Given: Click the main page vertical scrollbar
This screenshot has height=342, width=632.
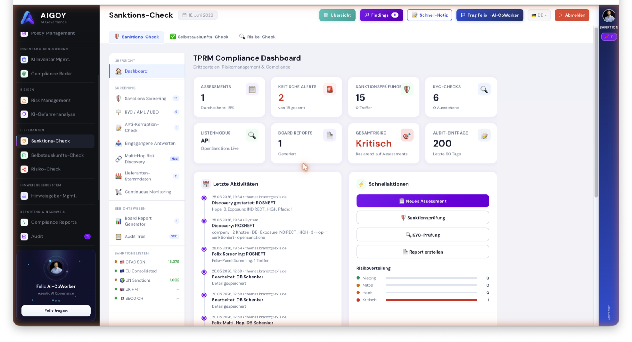Looking at the screenshot, I should click(x=596, y=112).
